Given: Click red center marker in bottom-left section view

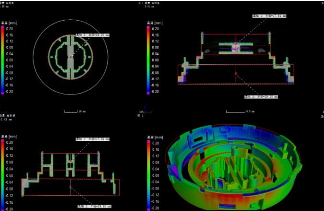Looking at the screenshot, I should coord(70,186).
